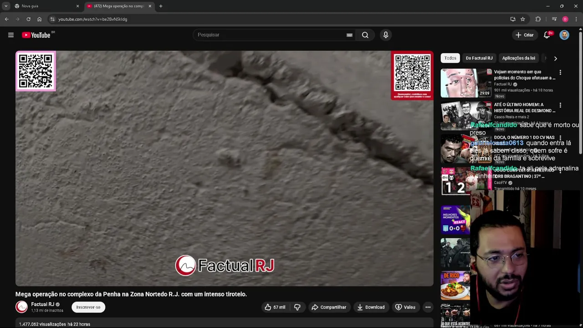583x328 pixels.
Task: Open Chrome extensions puzzle icon
Action: click(x=538, y=19)
